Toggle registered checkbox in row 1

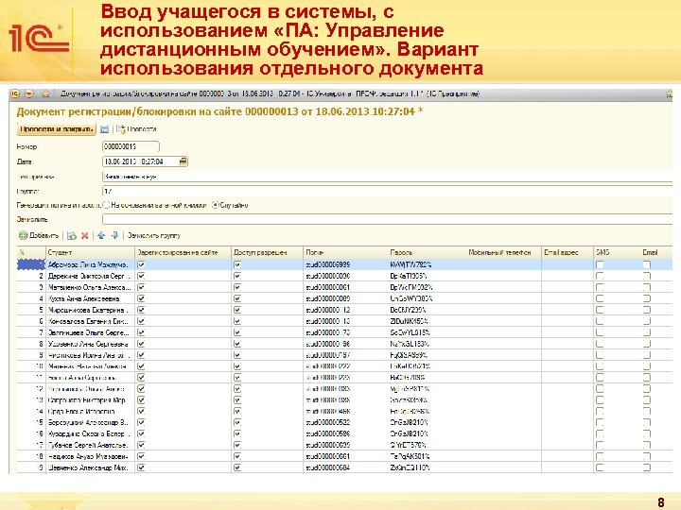(141, 264)
